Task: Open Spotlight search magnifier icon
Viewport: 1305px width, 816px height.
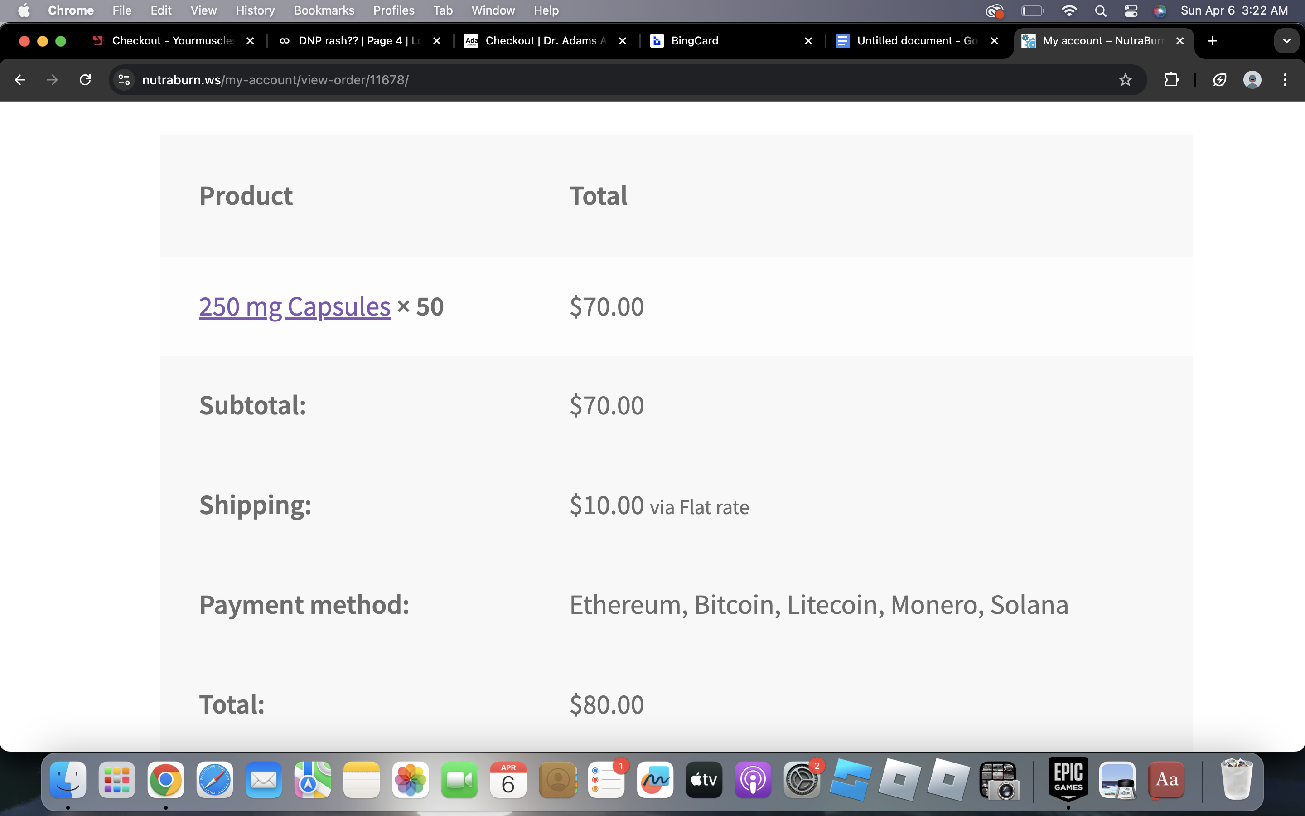Action: [1101, 10]
